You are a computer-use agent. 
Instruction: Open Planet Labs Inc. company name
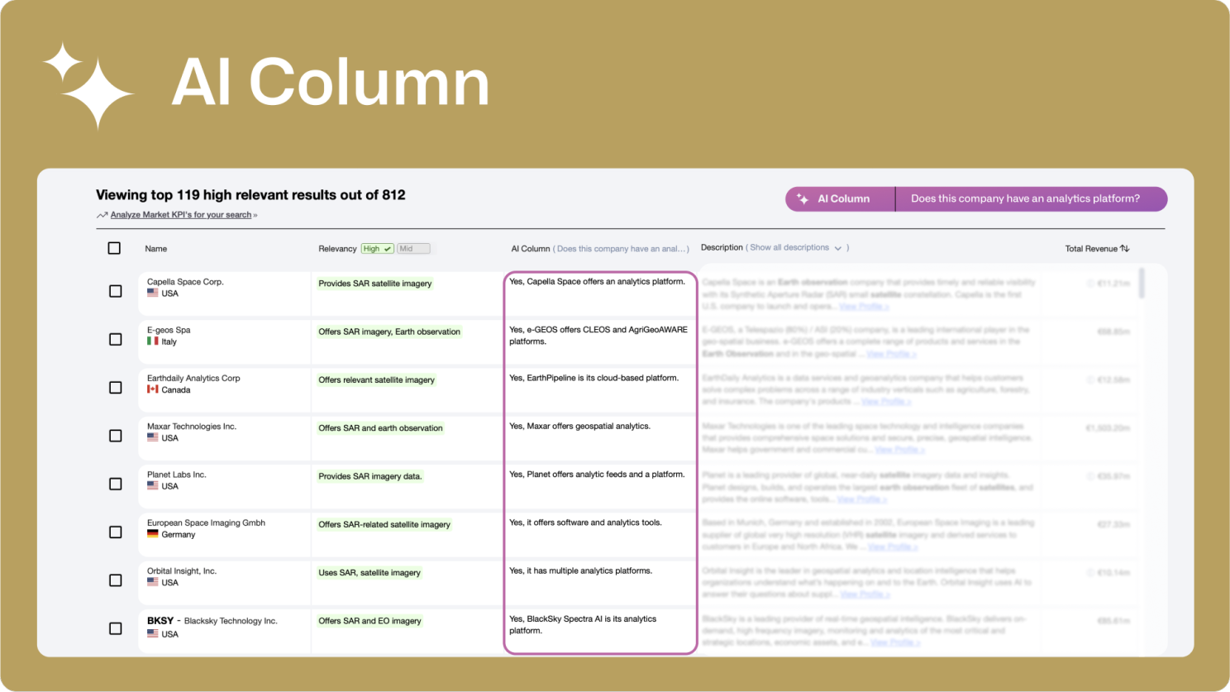click(177, 475)
